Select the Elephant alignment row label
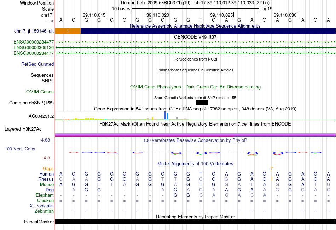The width and height of the screenshot is (336, 230). (45, 195)
